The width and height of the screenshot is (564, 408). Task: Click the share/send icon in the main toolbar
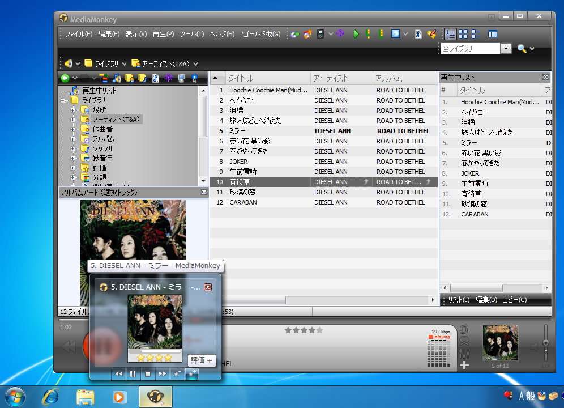[295, 35]
